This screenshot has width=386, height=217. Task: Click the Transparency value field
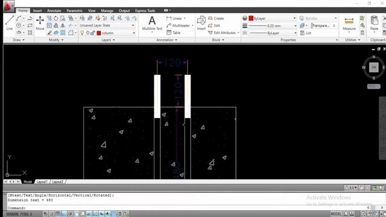(334, 25)
